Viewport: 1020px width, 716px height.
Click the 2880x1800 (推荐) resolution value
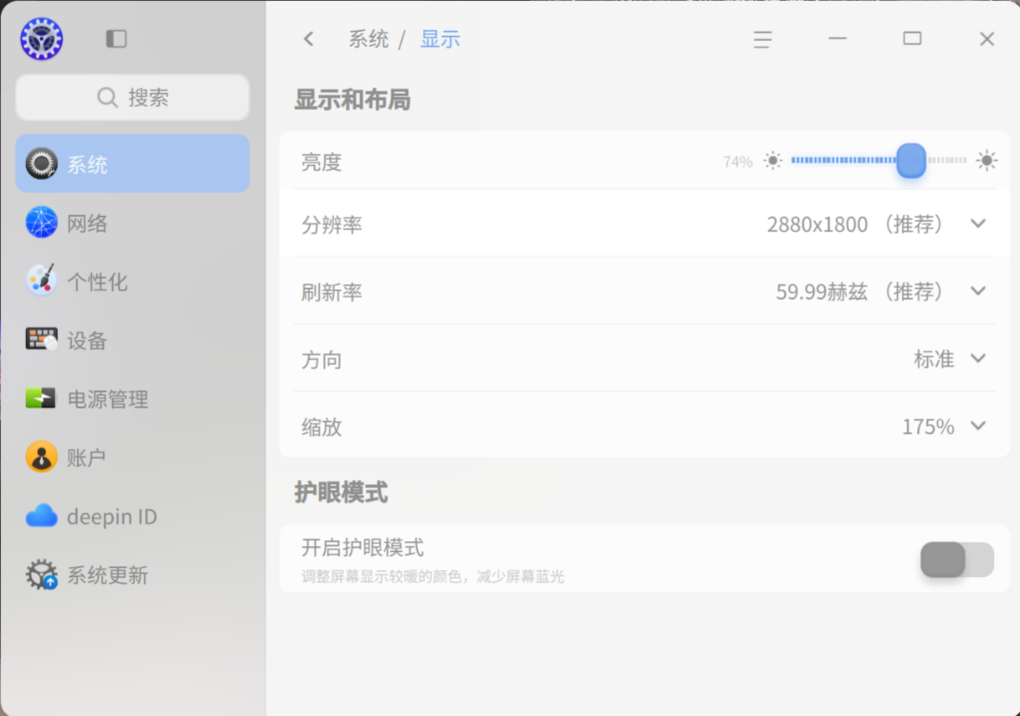(856, 224)
